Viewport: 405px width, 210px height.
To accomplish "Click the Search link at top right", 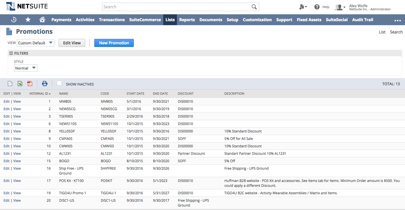I will pyautogui.click(x=396, y=32).
